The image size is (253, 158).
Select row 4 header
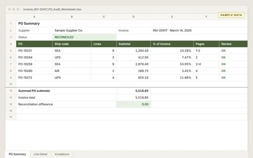11,44
